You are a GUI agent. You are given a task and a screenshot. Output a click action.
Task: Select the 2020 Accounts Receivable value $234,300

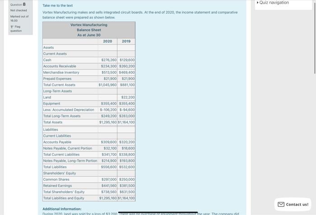click(109, 66)
